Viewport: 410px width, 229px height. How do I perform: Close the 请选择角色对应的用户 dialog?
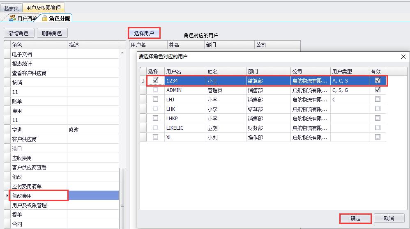pyautogui.click(x=402, y=57)
